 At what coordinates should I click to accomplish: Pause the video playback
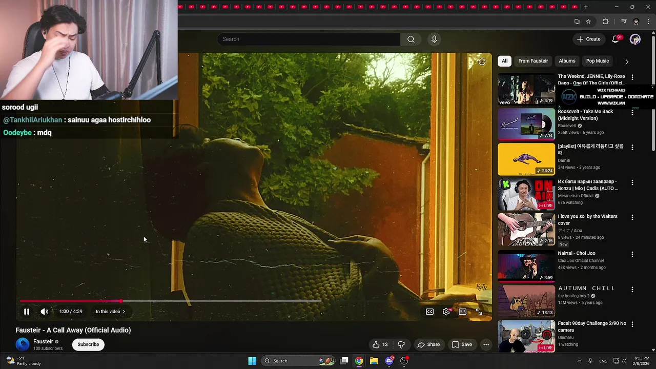[26, 311]
